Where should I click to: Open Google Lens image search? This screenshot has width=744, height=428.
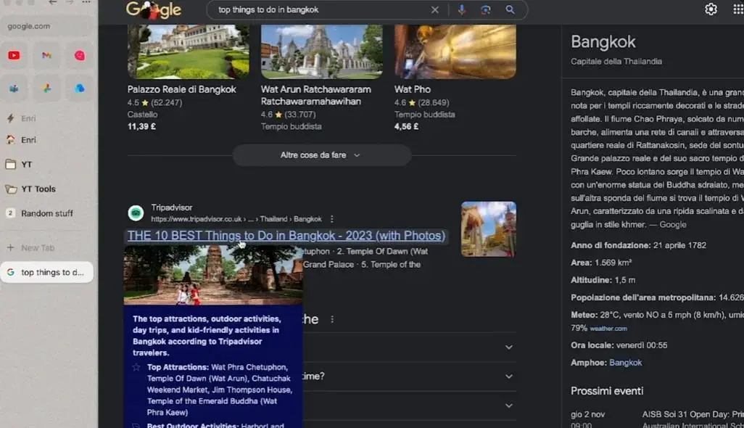[x=485, y=9]
